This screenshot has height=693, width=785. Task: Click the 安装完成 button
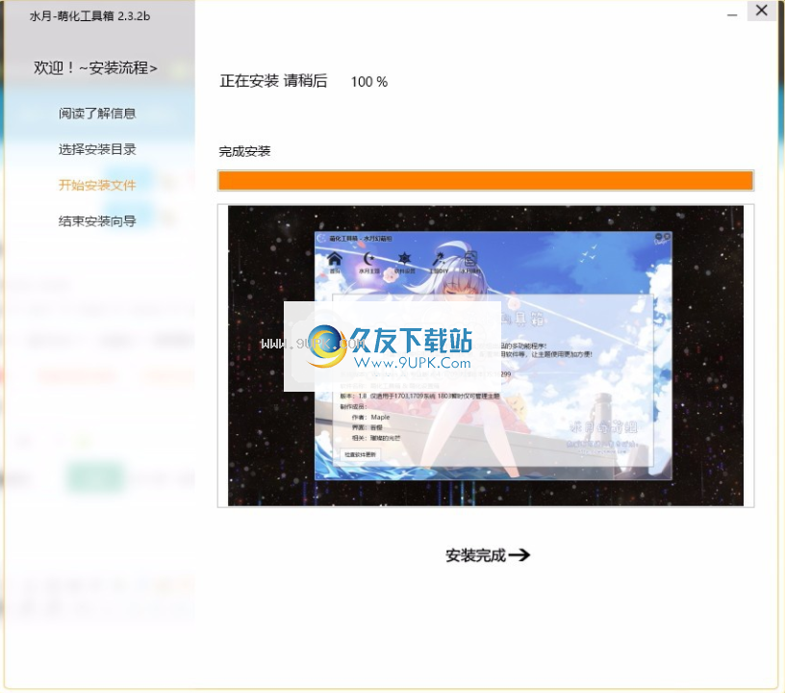(488, 554)
